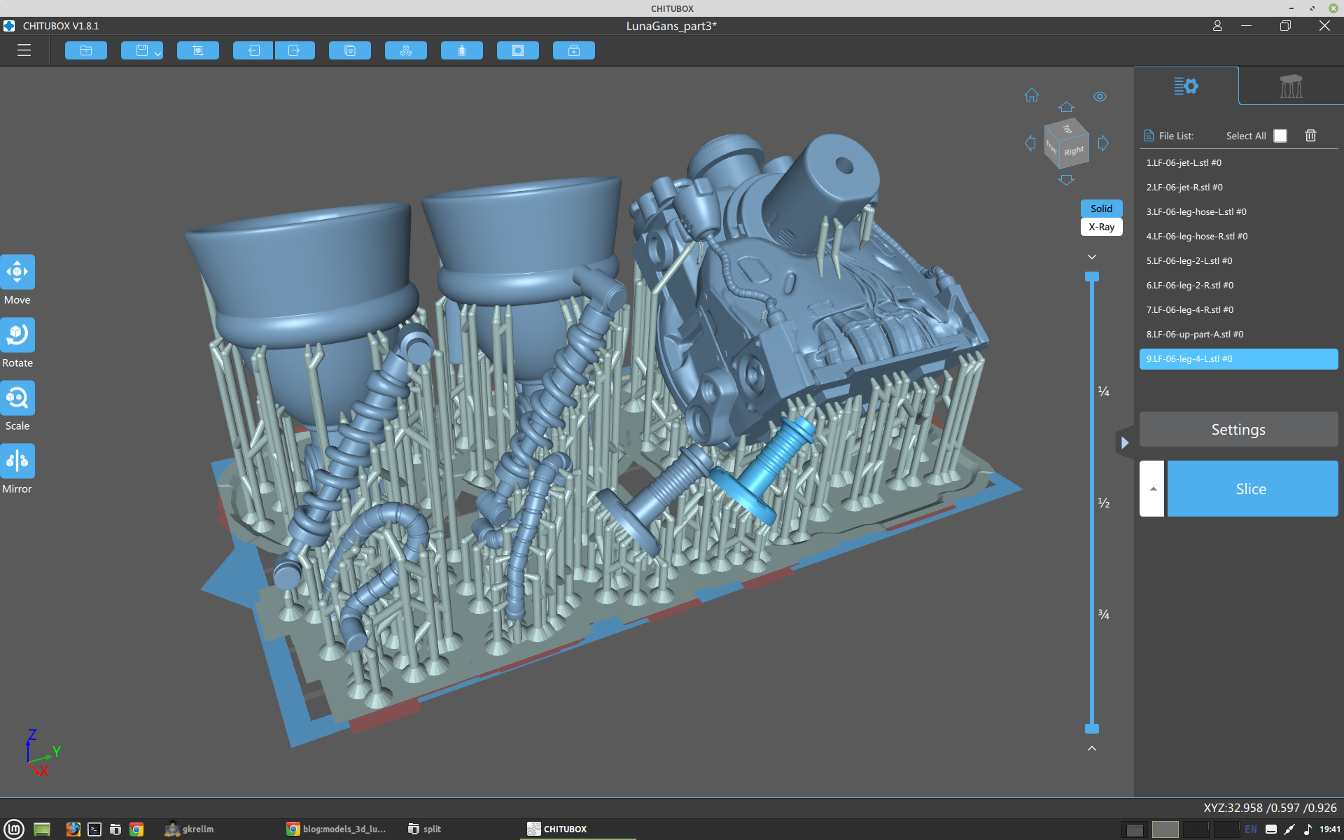
Task: Check the Select All checkbox
Action: click(x=1280, y=136)
